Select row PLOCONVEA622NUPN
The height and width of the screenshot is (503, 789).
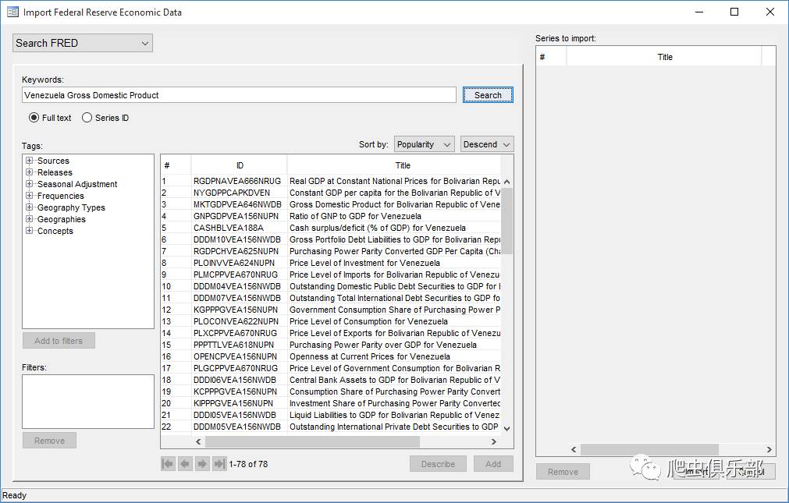click(x=331, y=321)
